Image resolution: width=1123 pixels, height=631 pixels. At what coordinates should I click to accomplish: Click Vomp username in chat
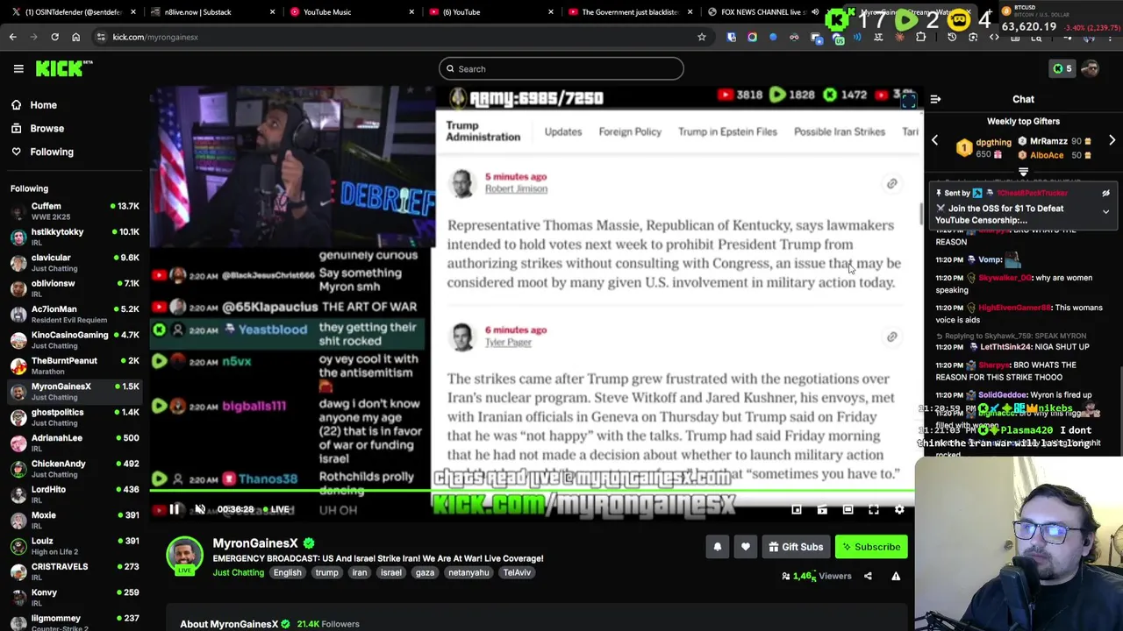[x=990, y=259]
